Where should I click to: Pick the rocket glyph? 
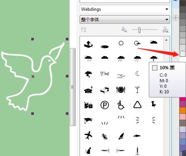(x=137, y=150)
